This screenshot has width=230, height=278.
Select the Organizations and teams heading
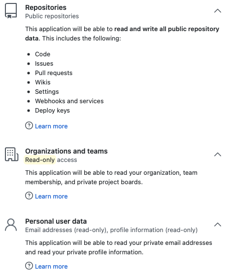pyautogui.click(x=66, y=151)
